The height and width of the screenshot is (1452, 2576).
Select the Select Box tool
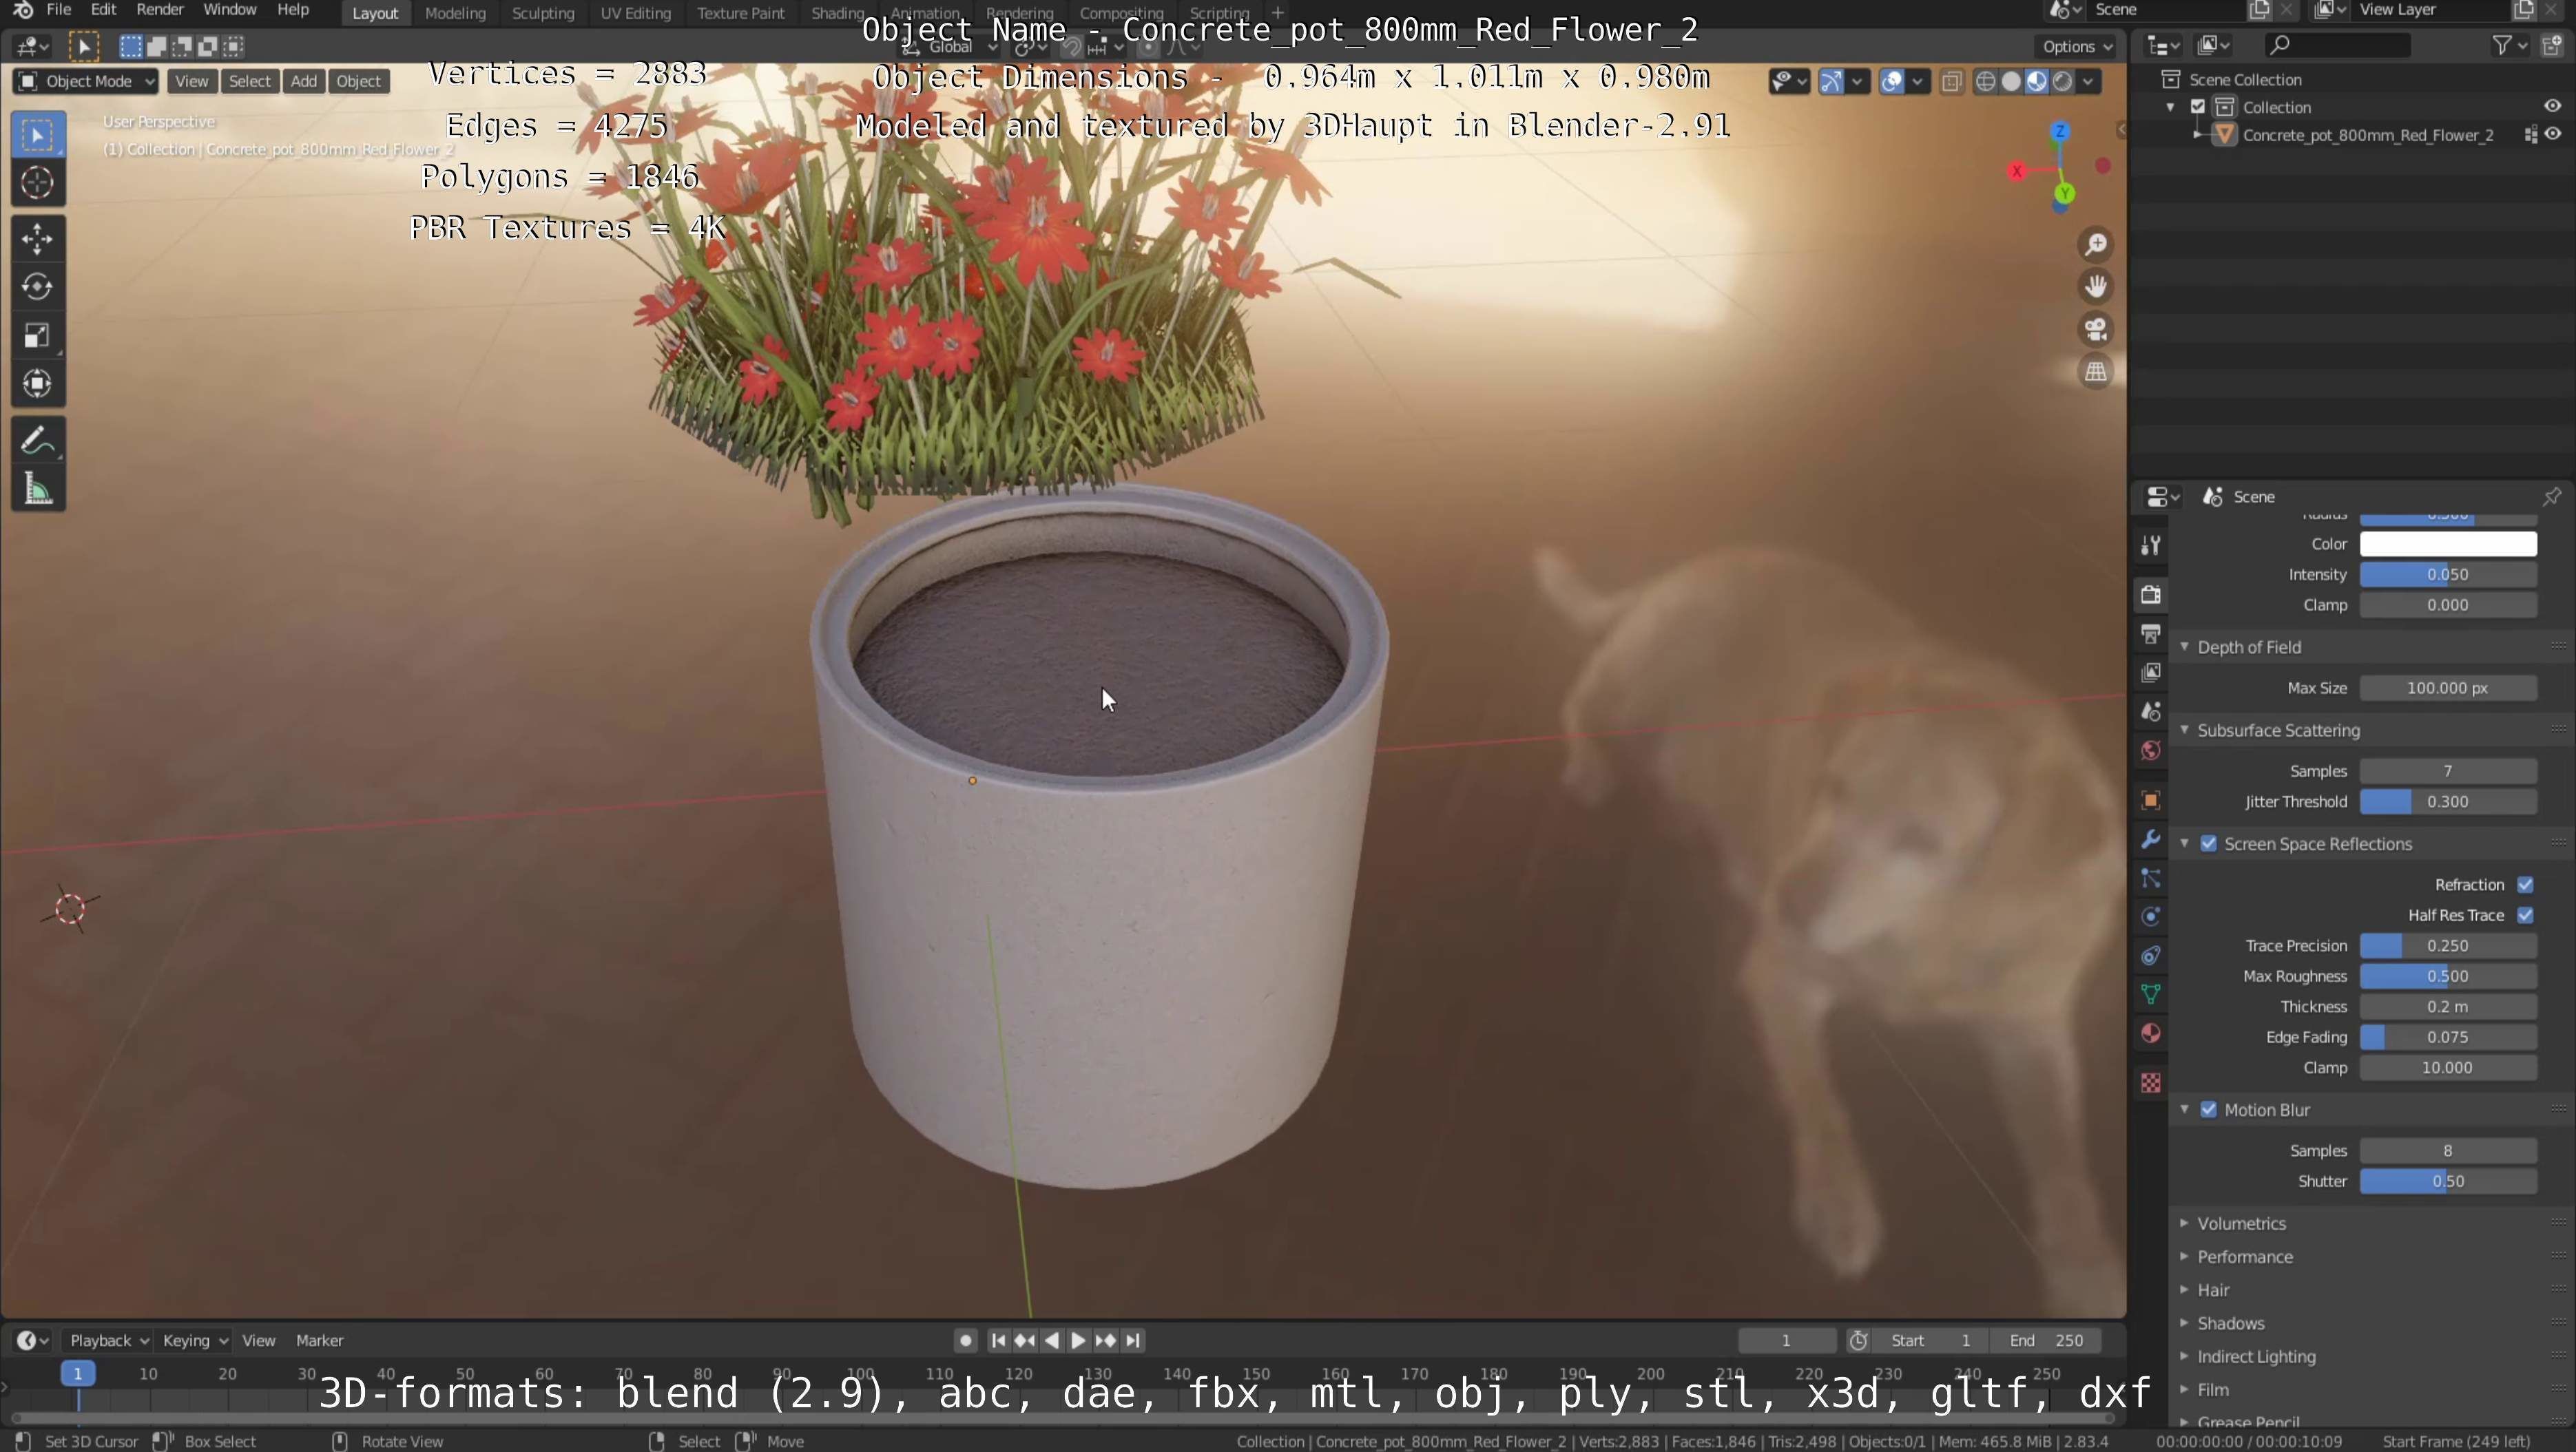click(x=38, y=135)
